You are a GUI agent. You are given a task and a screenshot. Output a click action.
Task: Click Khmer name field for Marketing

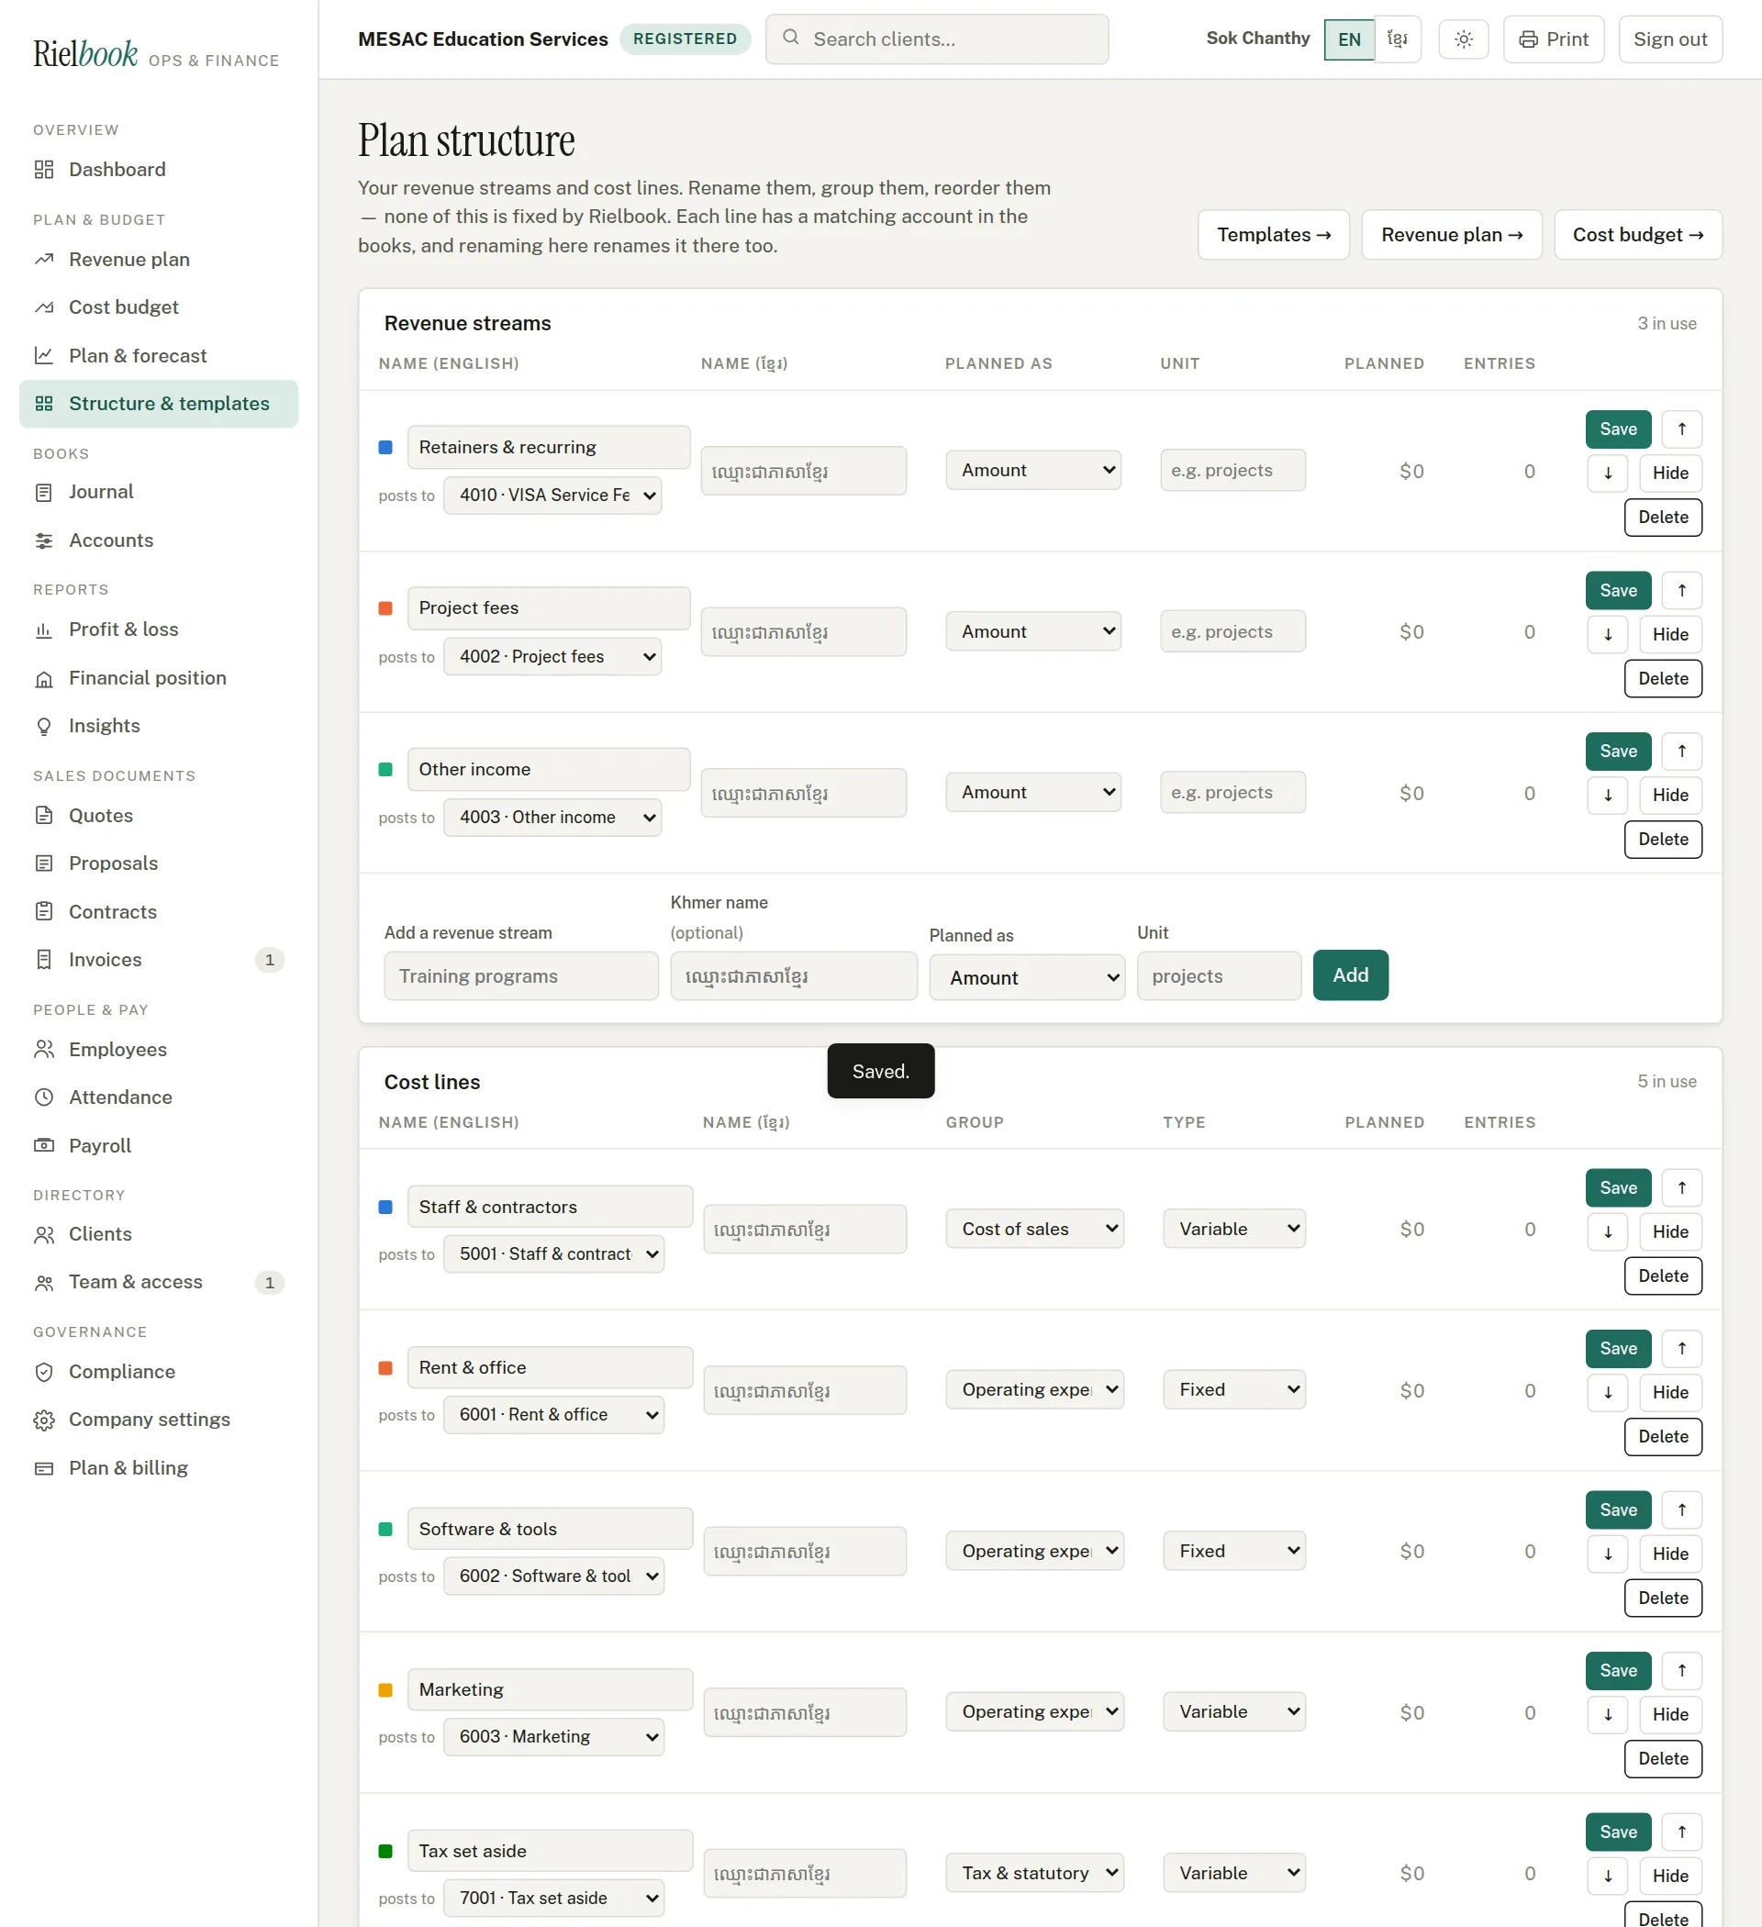click(x=804, y=1712)
